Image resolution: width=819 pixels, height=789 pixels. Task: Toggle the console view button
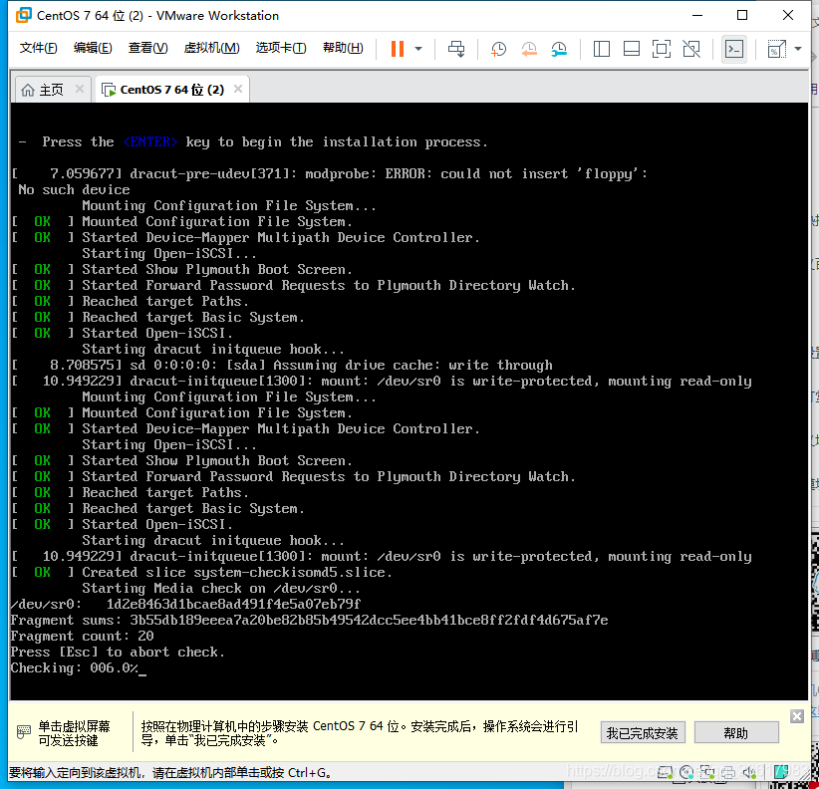[734, 49]
